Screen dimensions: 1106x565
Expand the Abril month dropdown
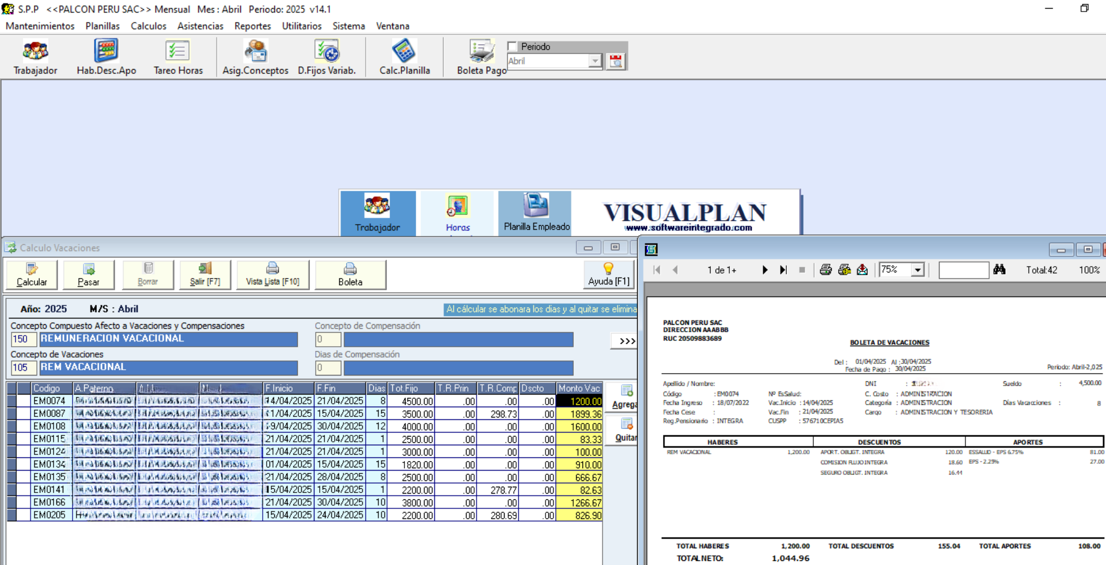(x=595, y=61)
